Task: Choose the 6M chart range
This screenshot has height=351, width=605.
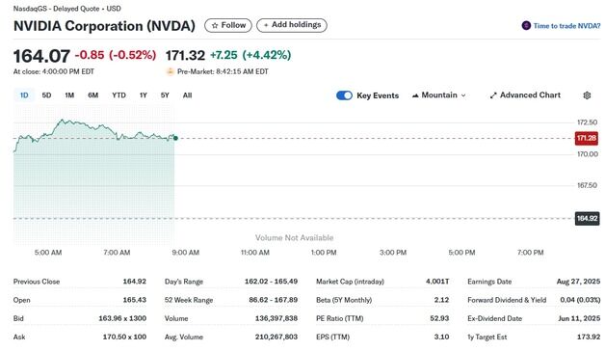Action: pyautogui.click(x=93, y=95)
